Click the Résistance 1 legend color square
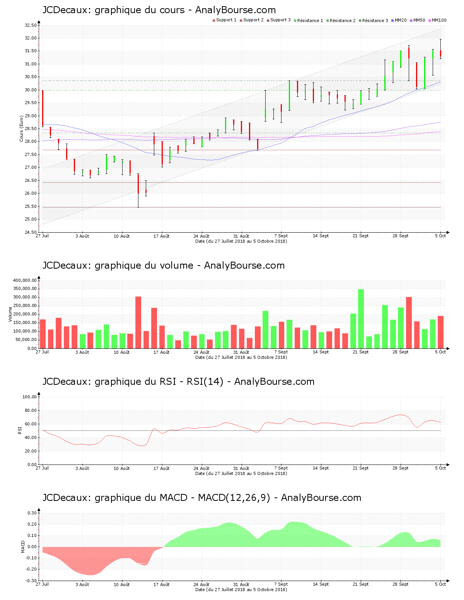Viewport: 464px width, 600px height. coord(295,20)
